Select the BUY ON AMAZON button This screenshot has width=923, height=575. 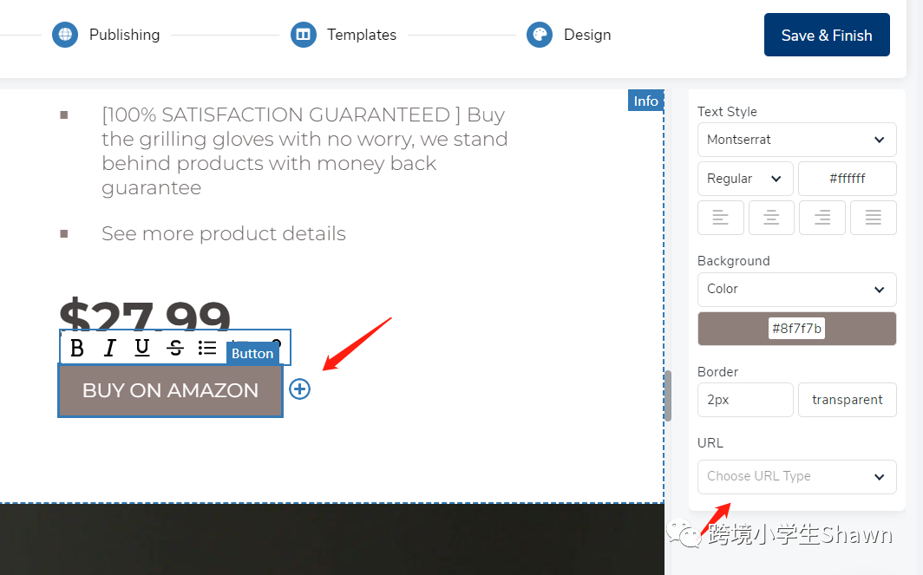coord(170,390)
